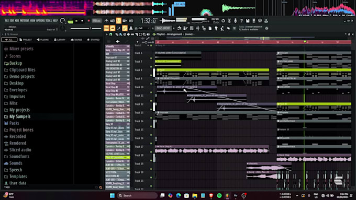The width and height of the screenshot is (356, 200).
Task: Click the magnet snap icon in playlist toolbar
Action: coord(111,34)
